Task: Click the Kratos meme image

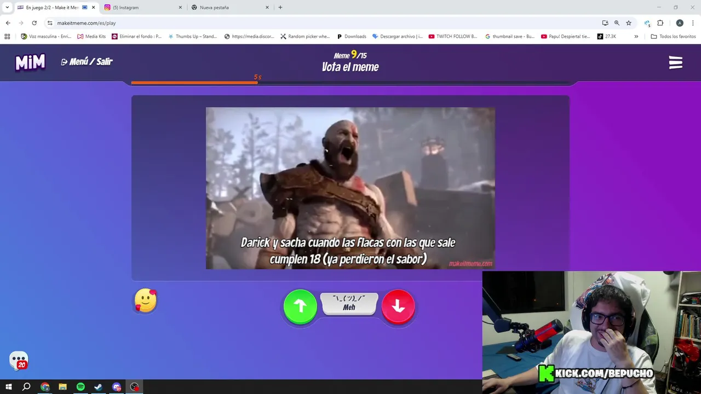Action: pos(350,188)
